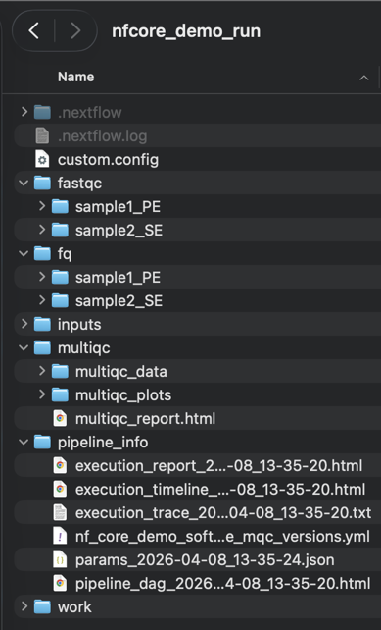Collapse the multiqc folder
This screenshot has height=630, width=381.
tap(24, 348)
